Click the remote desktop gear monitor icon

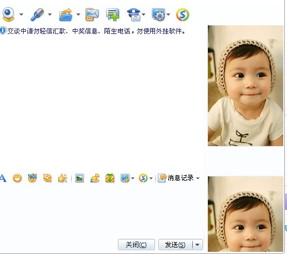point(158,15)
